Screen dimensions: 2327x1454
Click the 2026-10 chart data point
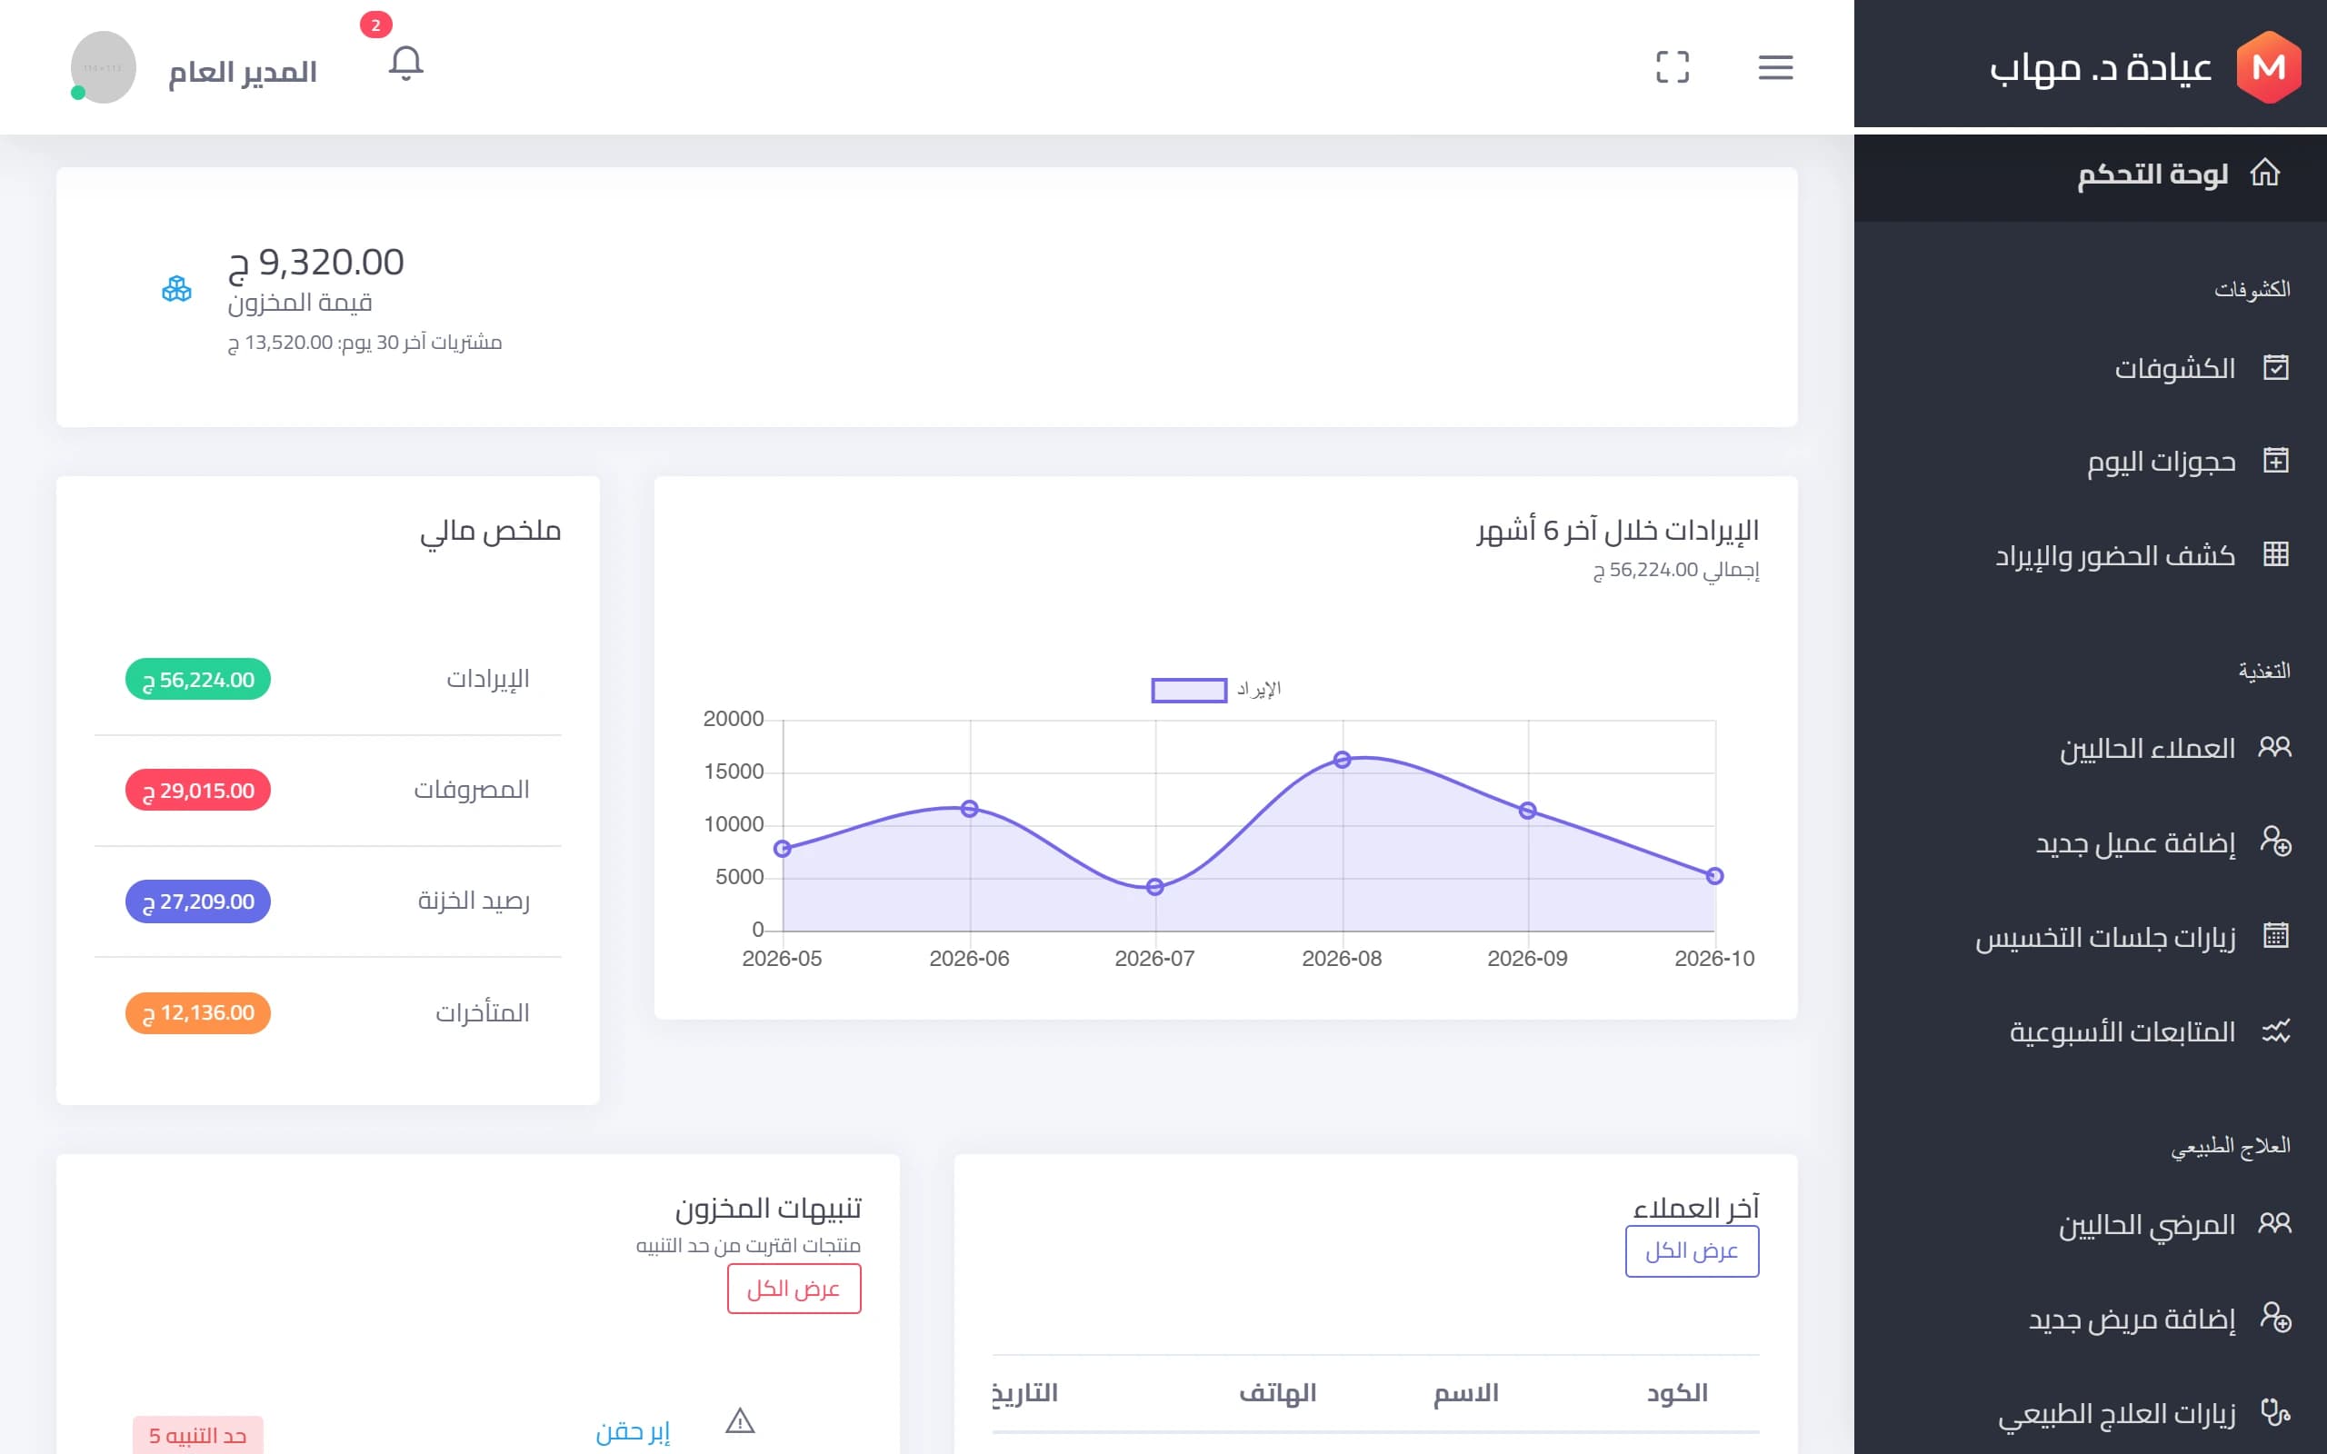pyautogui.click(x=1714, y=876)
